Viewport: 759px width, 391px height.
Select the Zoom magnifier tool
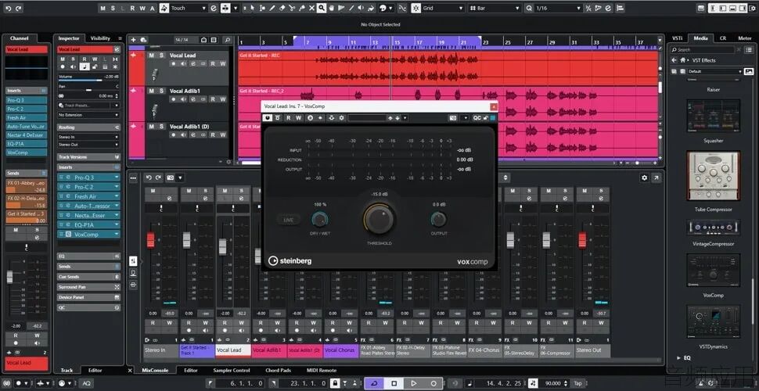(x=322, y=9)
